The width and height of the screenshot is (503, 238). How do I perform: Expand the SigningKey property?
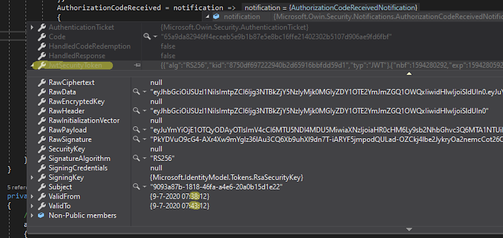pyautogui.click(x=32, y=177)
